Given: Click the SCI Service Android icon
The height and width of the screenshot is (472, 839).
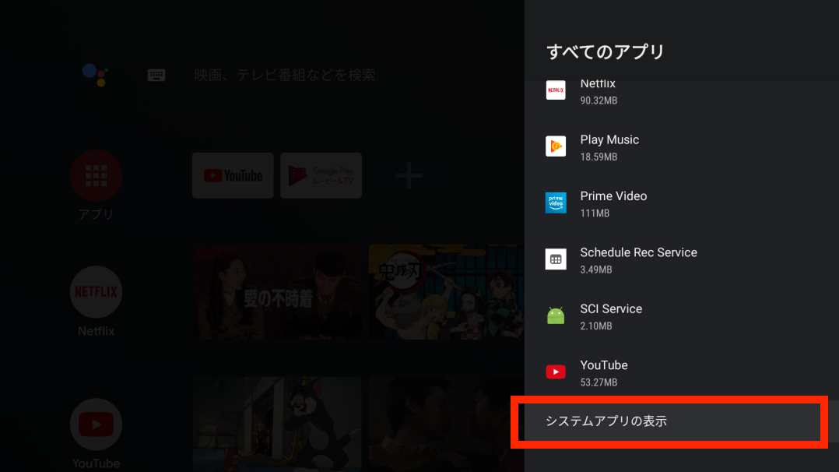Looking at the screenshot, I should [x=556, y=315].
